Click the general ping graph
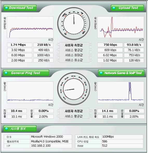This screenshot has width=148, height=153. point(30,92)
